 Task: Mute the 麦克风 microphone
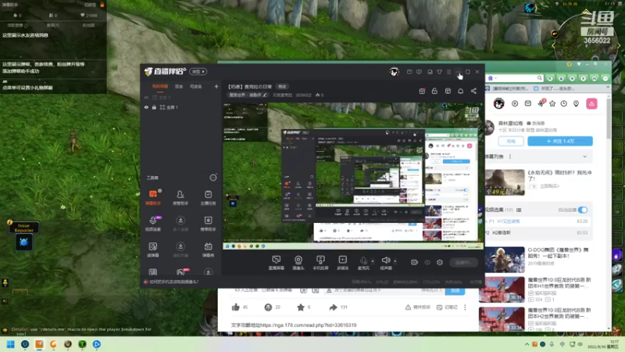[363, 263]
